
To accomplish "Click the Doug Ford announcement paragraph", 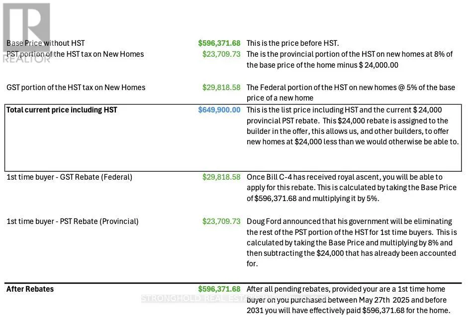I will (351, 242).
